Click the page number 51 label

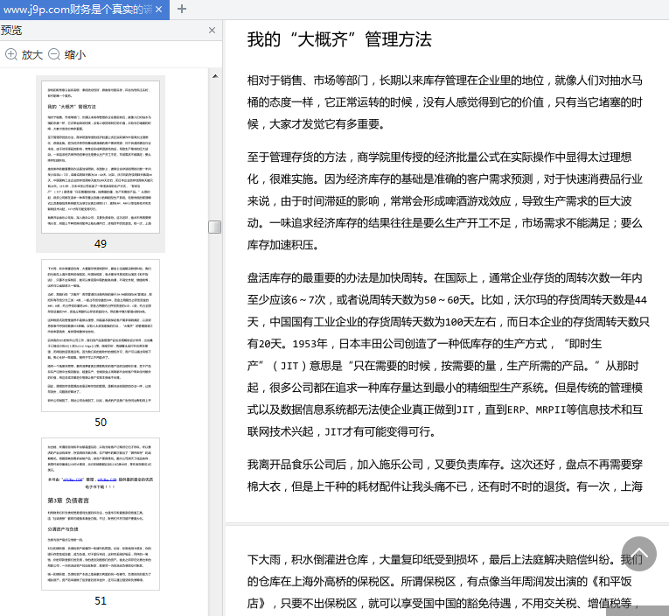(101, 600)
